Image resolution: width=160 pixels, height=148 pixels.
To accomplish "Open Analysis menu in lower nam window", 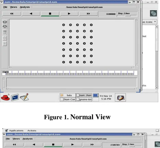I will point(27,139).
